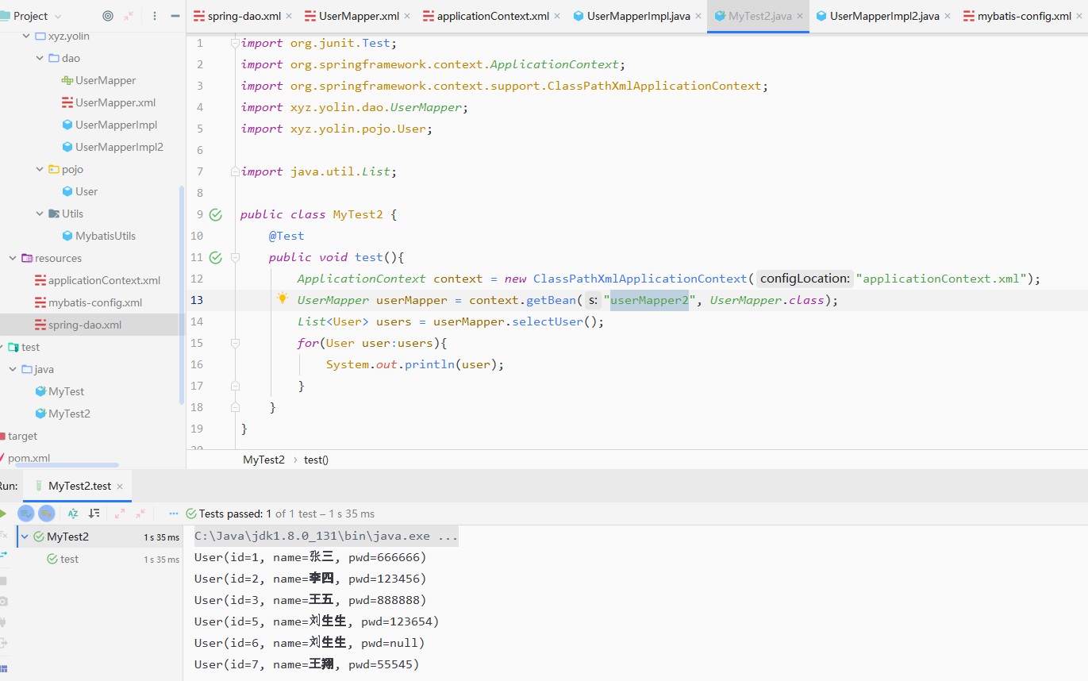Screen dimensions: 1088x681
Task: Close the MyTest2.test run tab
Action: pyautogui.click(x=120, y=487)
